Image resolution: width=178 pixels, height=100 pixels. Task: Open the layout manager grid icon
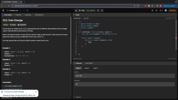click(152, 11)
